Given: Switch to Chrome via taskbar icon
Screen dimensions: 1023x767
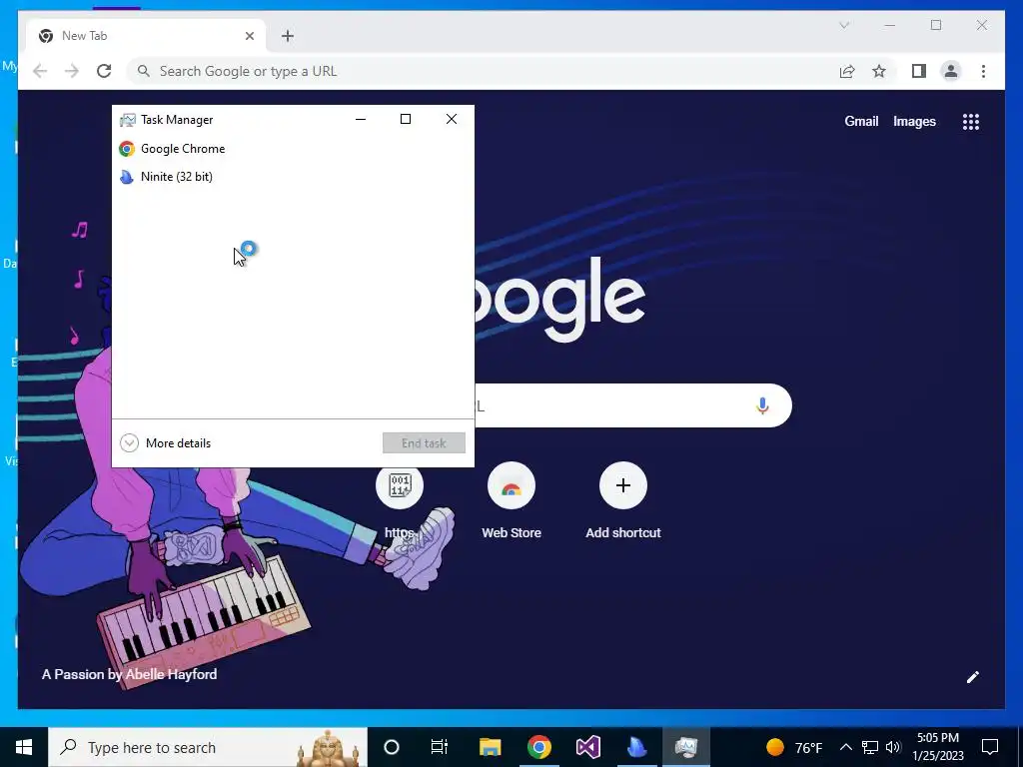Looking at the screenshot, I should click(538, 747).
